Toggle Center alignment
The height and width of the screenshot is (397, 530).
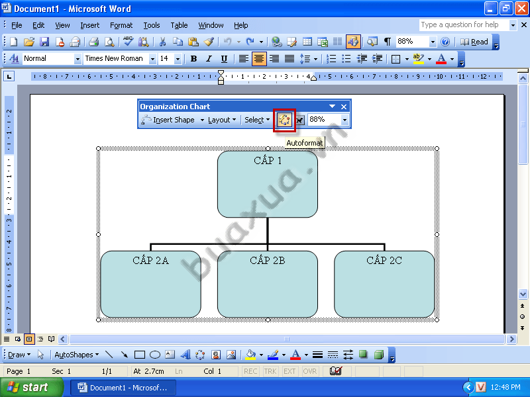coord(259,59)
